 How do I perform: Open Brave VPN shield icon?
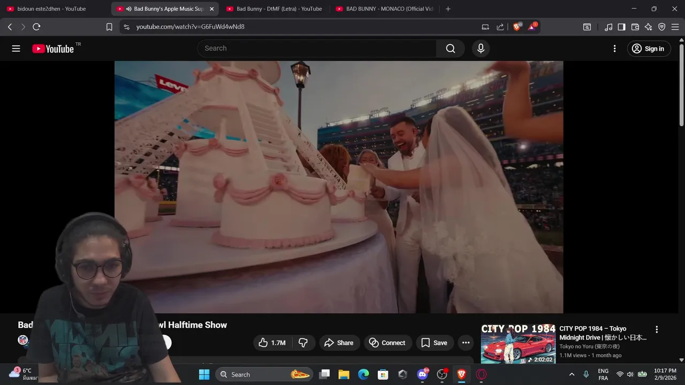click(x=662, y=27)
